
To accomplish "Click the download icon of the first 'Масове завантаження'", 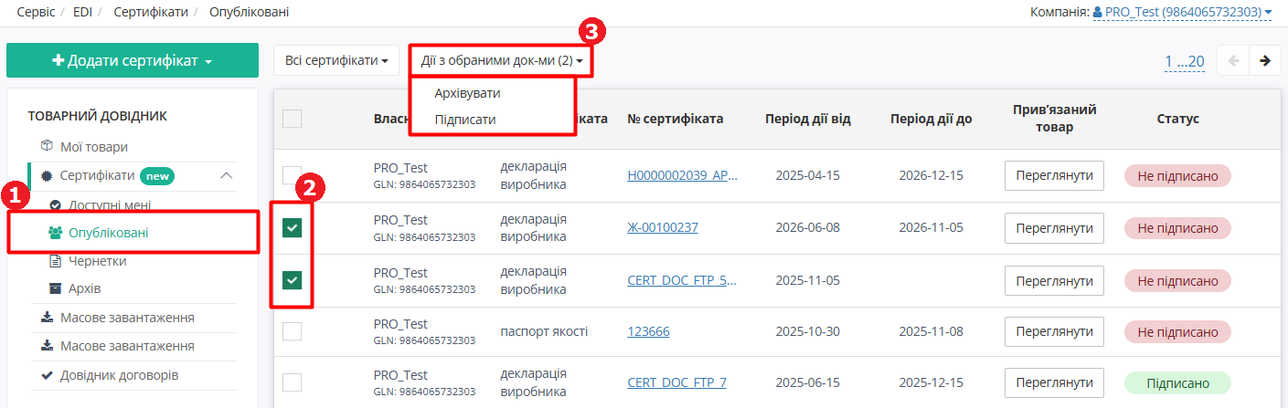I will pyautogui.click(x=48, y=318).
